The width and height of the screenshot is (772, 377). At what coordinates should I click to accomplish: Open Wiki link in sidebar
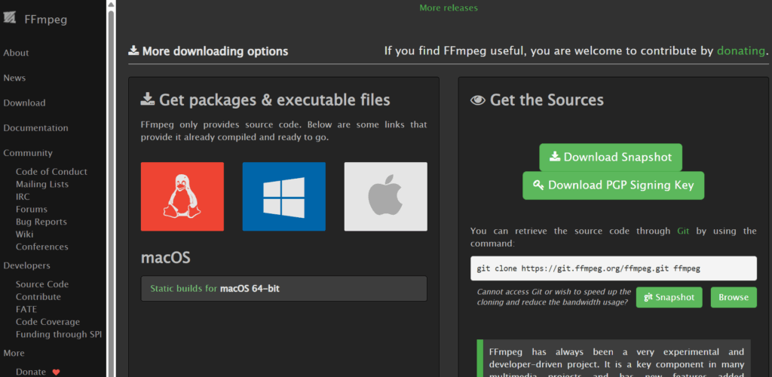25,234
